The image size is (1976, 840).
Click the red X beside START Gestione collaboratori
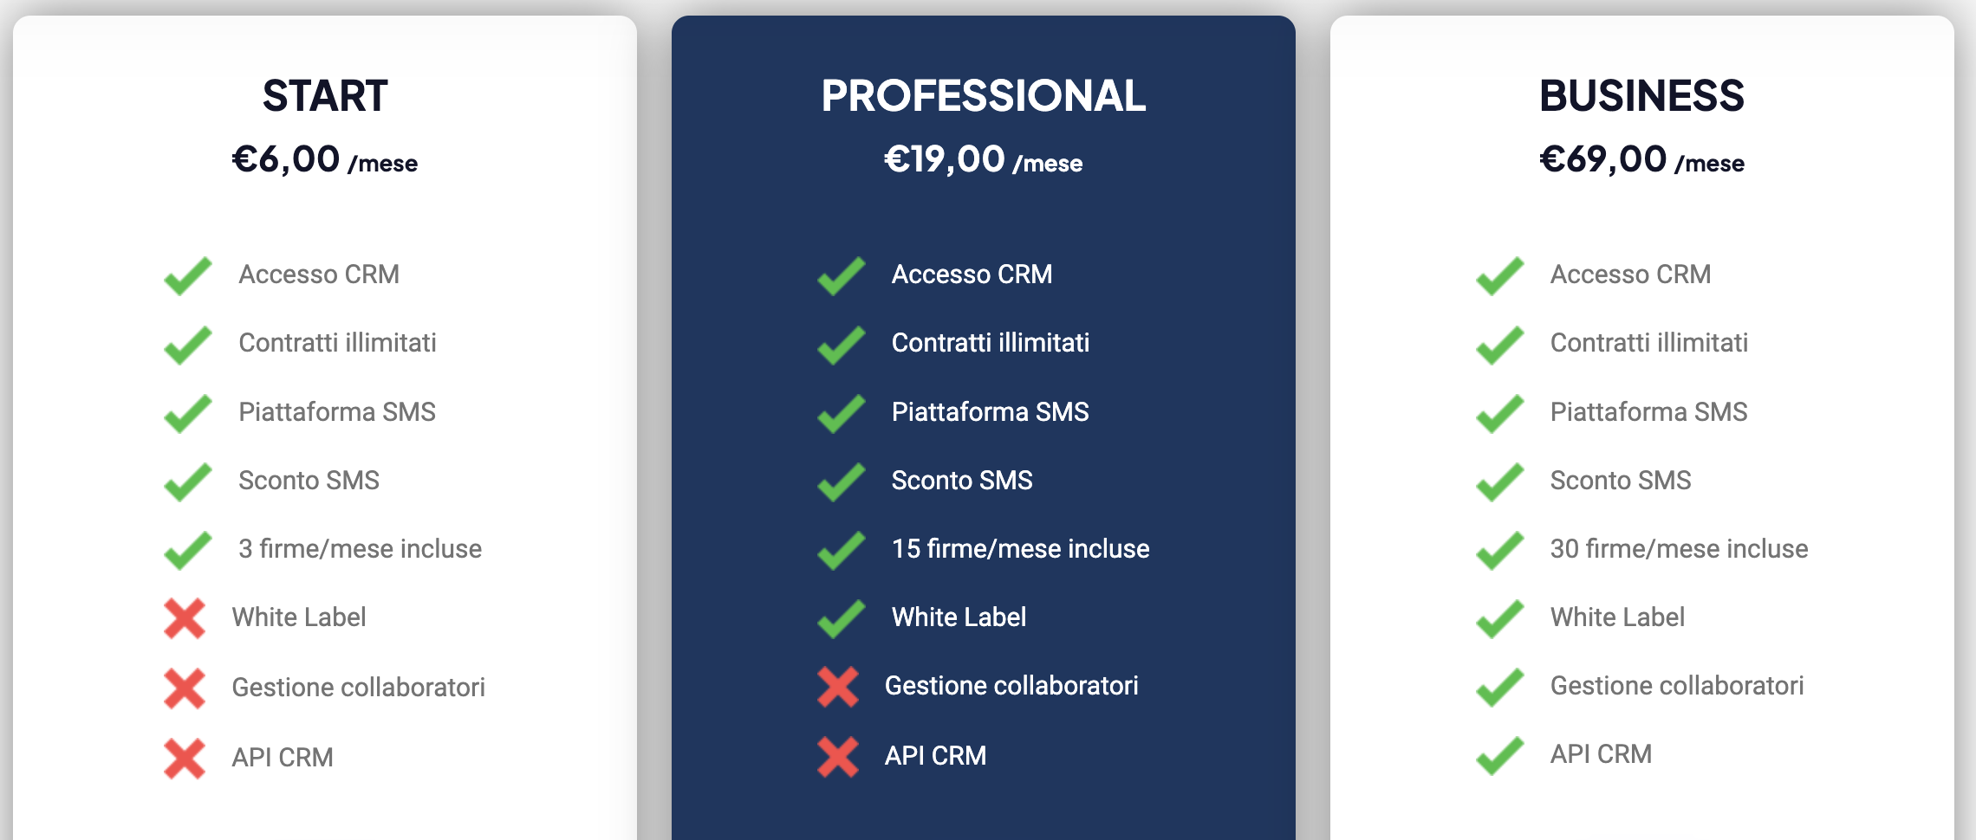point(185,688)
